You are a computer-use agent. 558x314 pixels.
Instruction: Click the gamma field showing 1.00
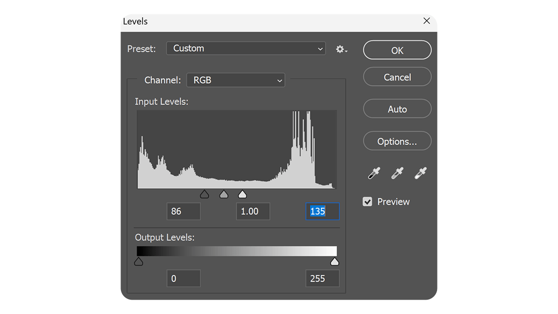point(252,211)
